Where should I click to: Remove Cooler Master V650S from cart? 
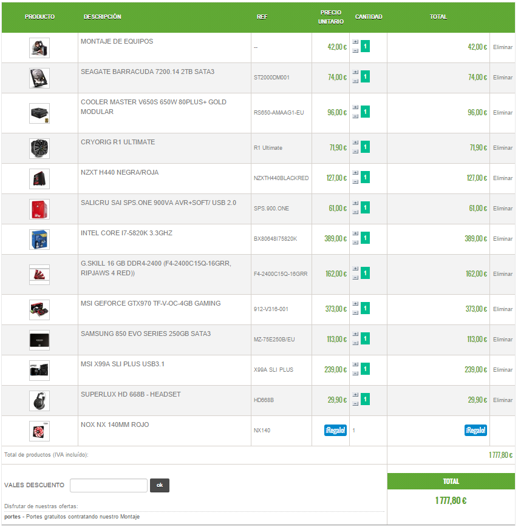click(x=503, y=113)
